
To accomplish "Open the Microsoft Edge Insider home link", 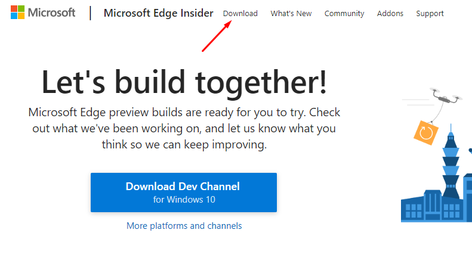I will click(158, 13).
